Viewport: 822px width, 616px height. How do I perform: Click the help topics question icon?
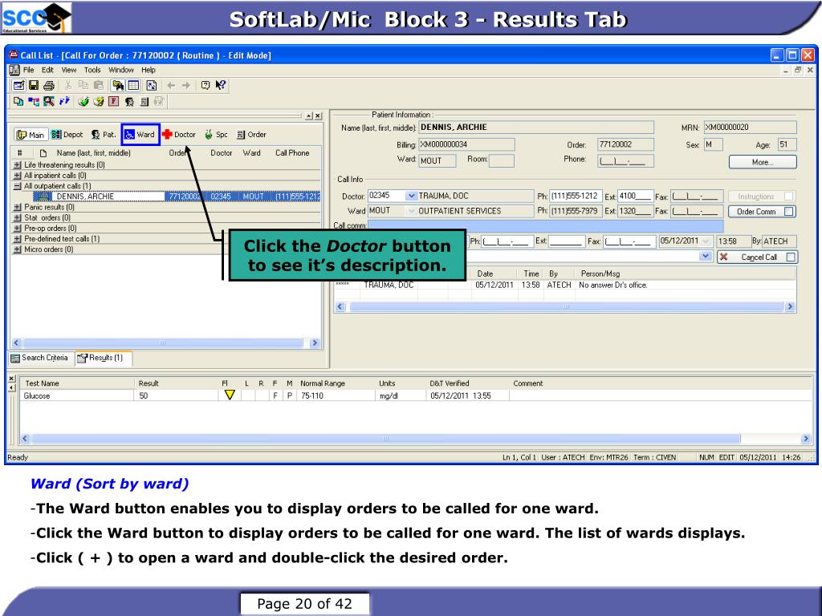[205, 85]
